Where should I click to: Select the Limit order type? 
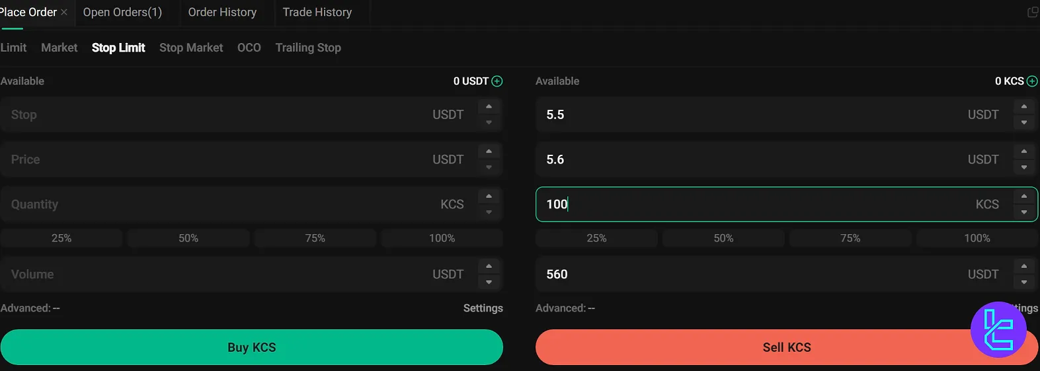pyautogui.click(x=13, y=48)
